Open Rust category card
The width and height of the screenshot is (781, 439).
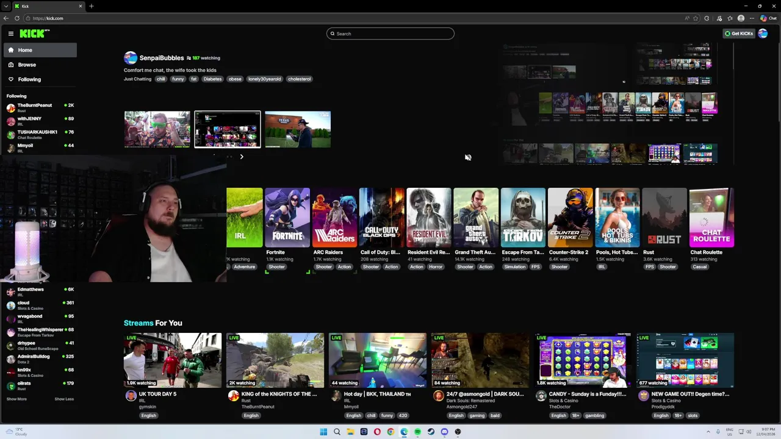coord(664,218)
